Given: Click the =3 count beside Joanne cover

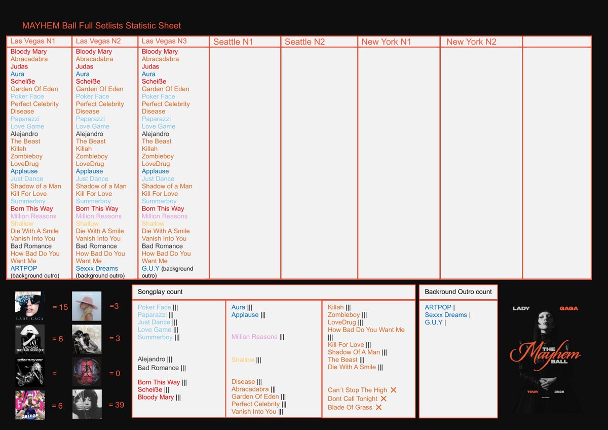Looking at the screenshot, I should [x=114, y=306].
